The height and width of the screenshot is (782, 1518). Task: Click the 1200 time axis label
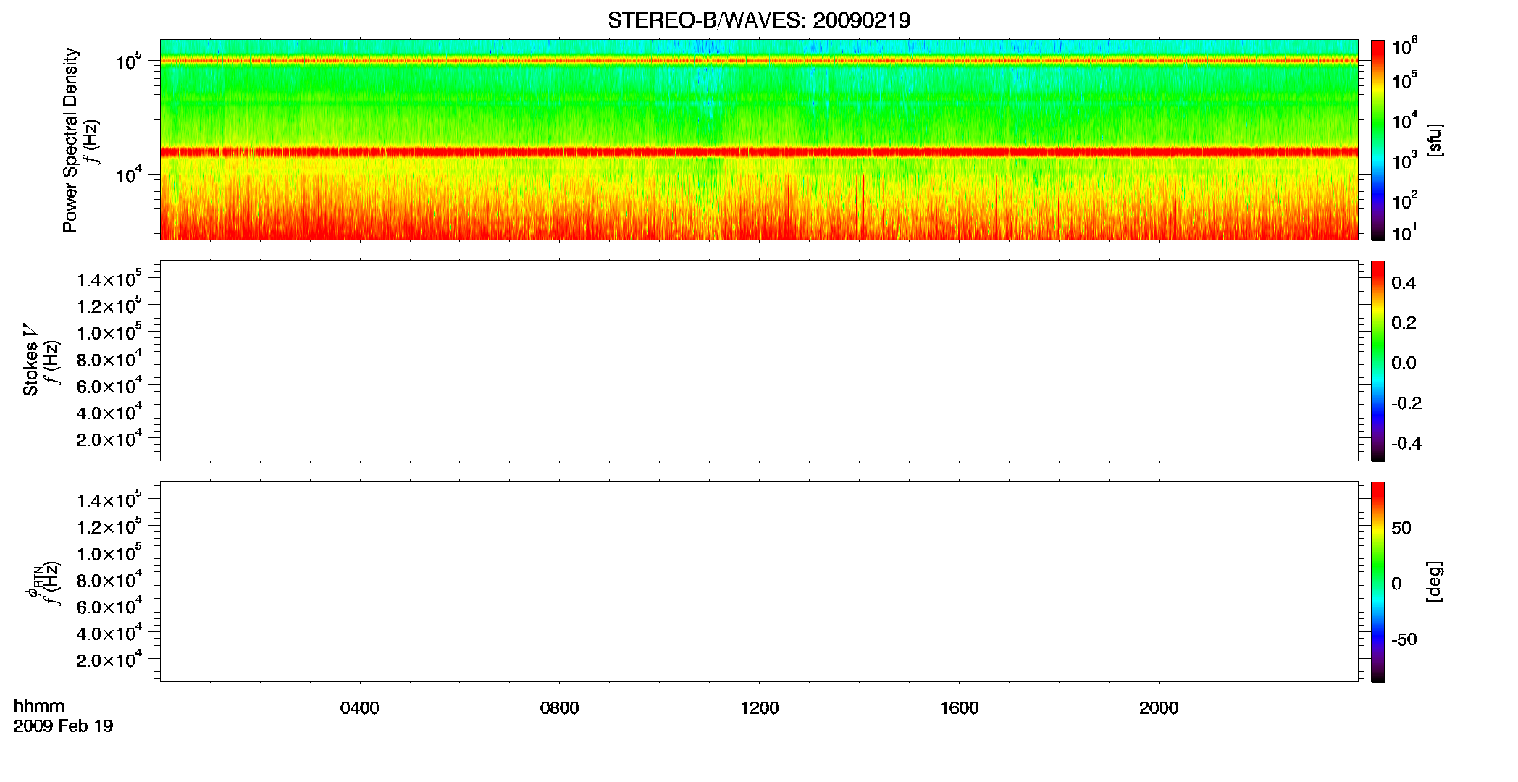(x=759, y=708)
